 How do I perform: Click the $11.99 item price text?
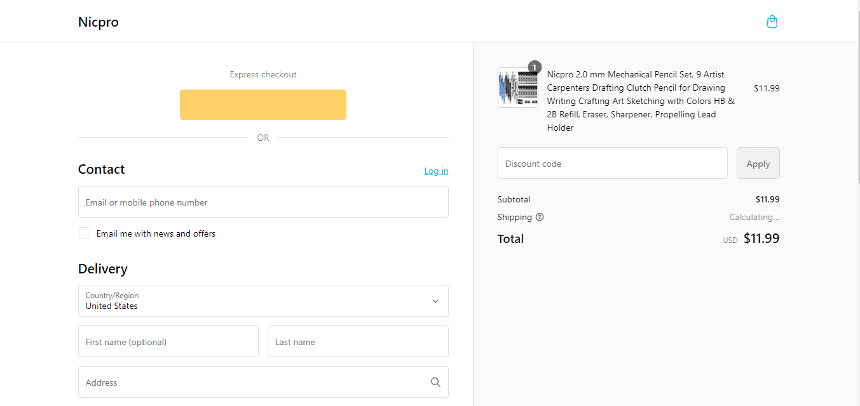(767, 88)
